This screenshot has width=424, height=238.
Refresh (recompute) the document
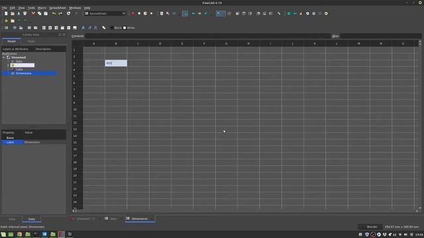pyautogui.click(x=68, y=13)
